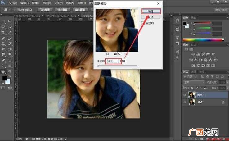Viewport: 229px width, 141px height.
Task: Select the Eraser tool
Action: (x=3, y=49)
